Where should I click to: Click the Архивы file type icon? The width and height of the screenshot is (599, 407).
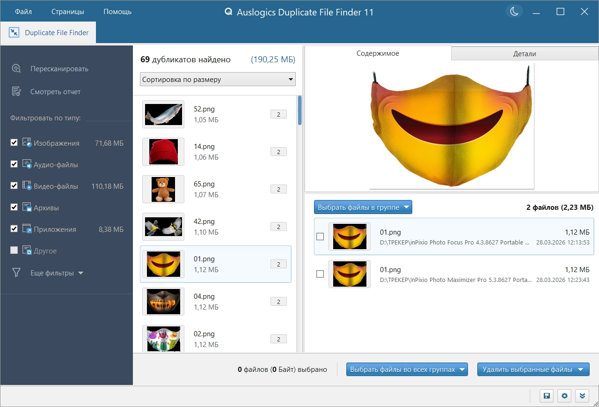[x=27, y=207]
